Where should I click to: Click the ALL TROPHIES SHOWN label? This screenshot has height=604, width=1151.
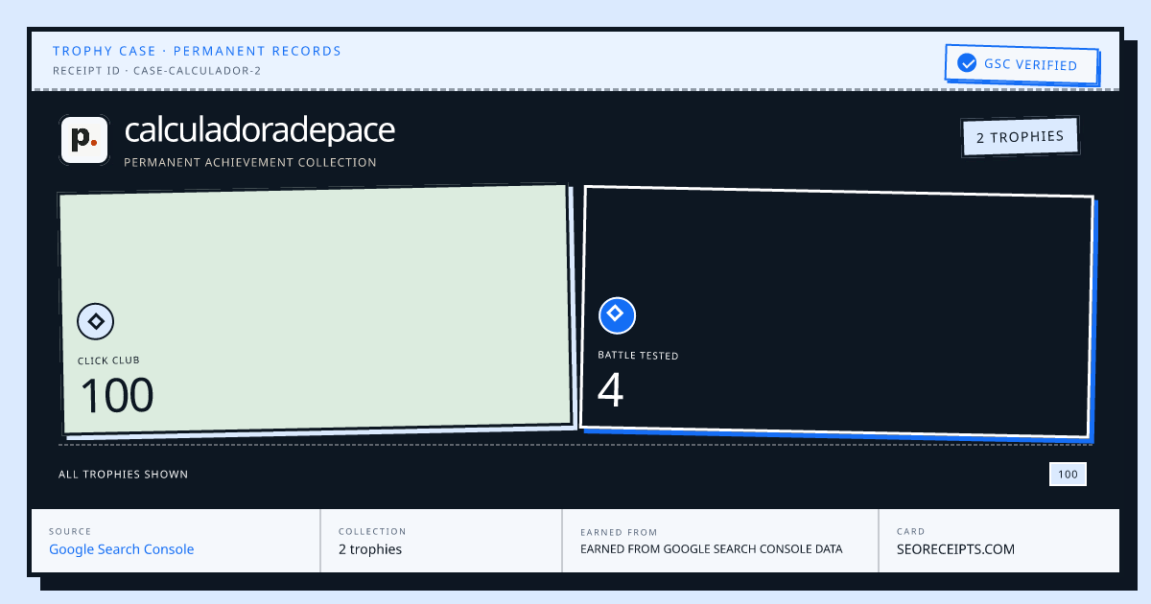pos(123,475)
